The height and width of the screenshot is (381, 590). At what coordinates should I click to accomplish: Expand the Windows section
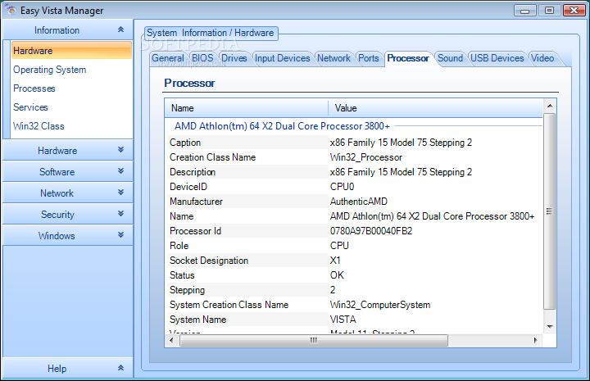coord(68,235)
